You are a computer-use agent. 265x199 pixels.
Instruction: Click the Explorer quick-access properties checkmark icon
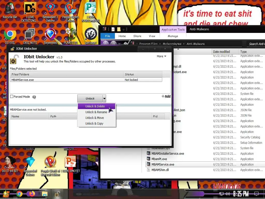click(113, 29)
